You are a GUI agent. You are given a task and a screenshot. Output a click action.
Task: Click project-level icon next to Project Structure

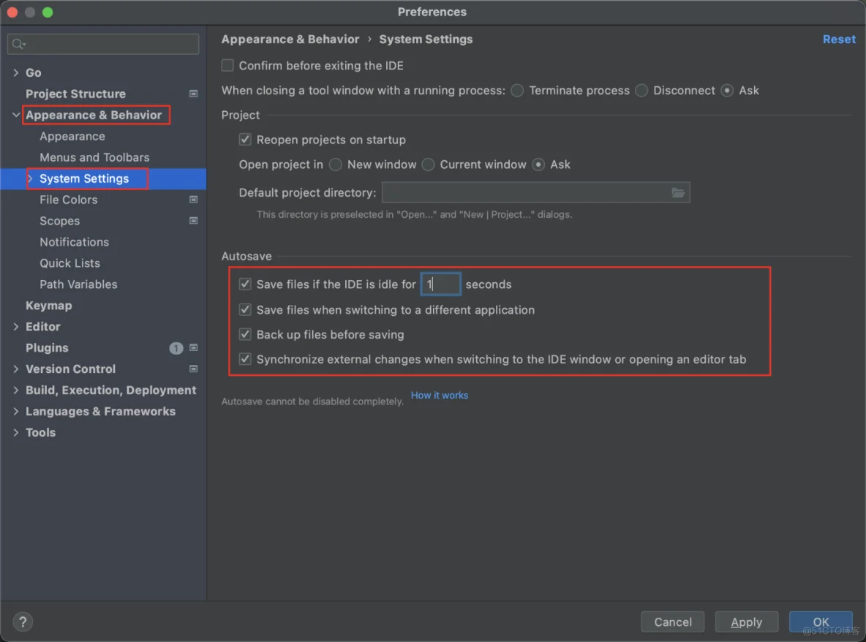coord(194,94)
